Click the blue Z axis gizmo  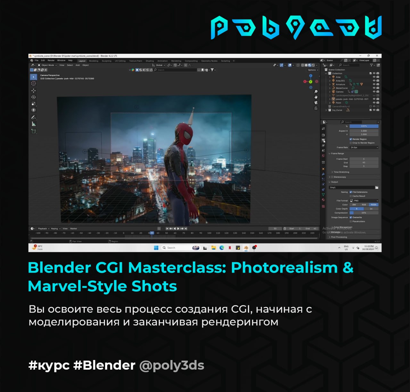(310, 76)
